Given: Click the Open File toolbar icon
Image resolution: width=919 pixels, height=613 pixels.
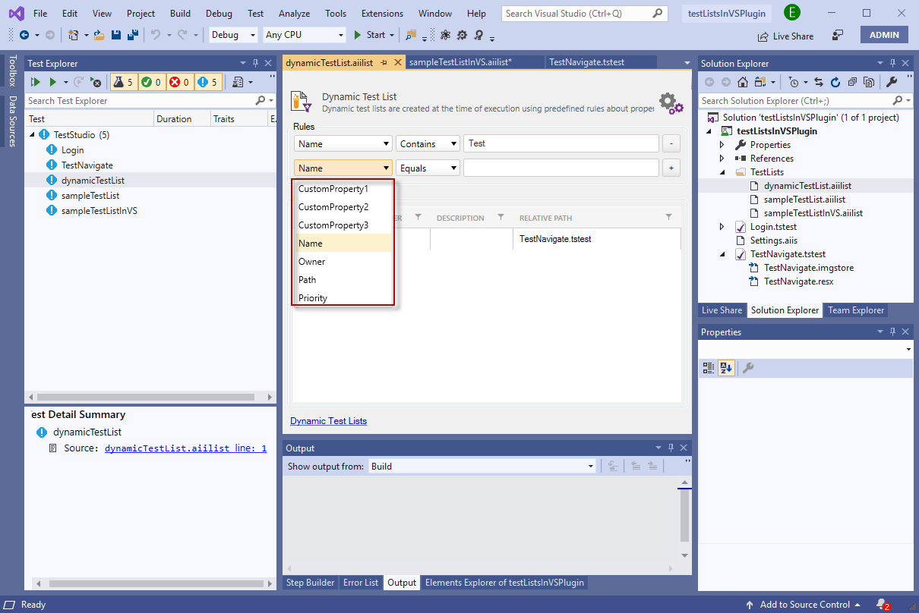Looking at the screenshot, I should coord(99,35).
